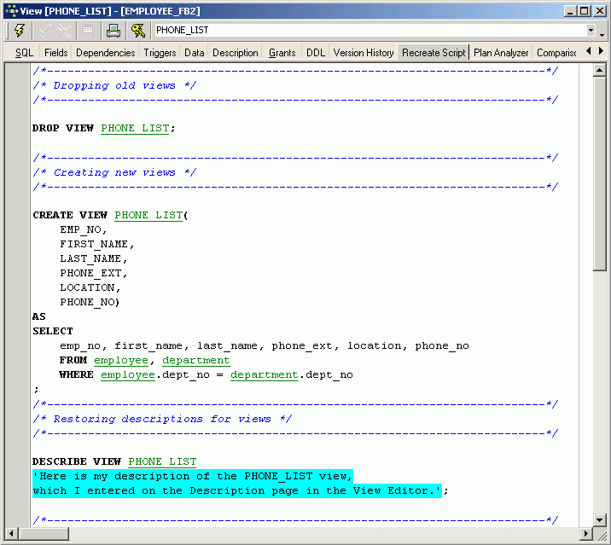
Task: Click the keys Grants icon in toolbar
Action: [137, 31]
